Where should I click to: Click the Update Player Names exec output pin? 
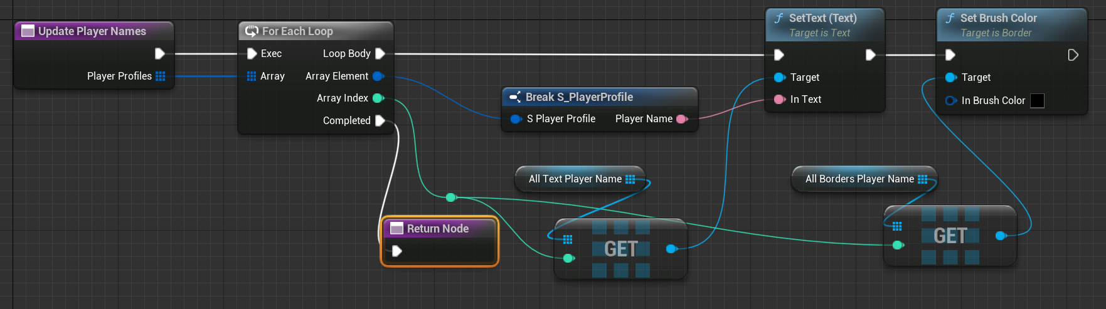pyautogui.click(x=159, y=54)
